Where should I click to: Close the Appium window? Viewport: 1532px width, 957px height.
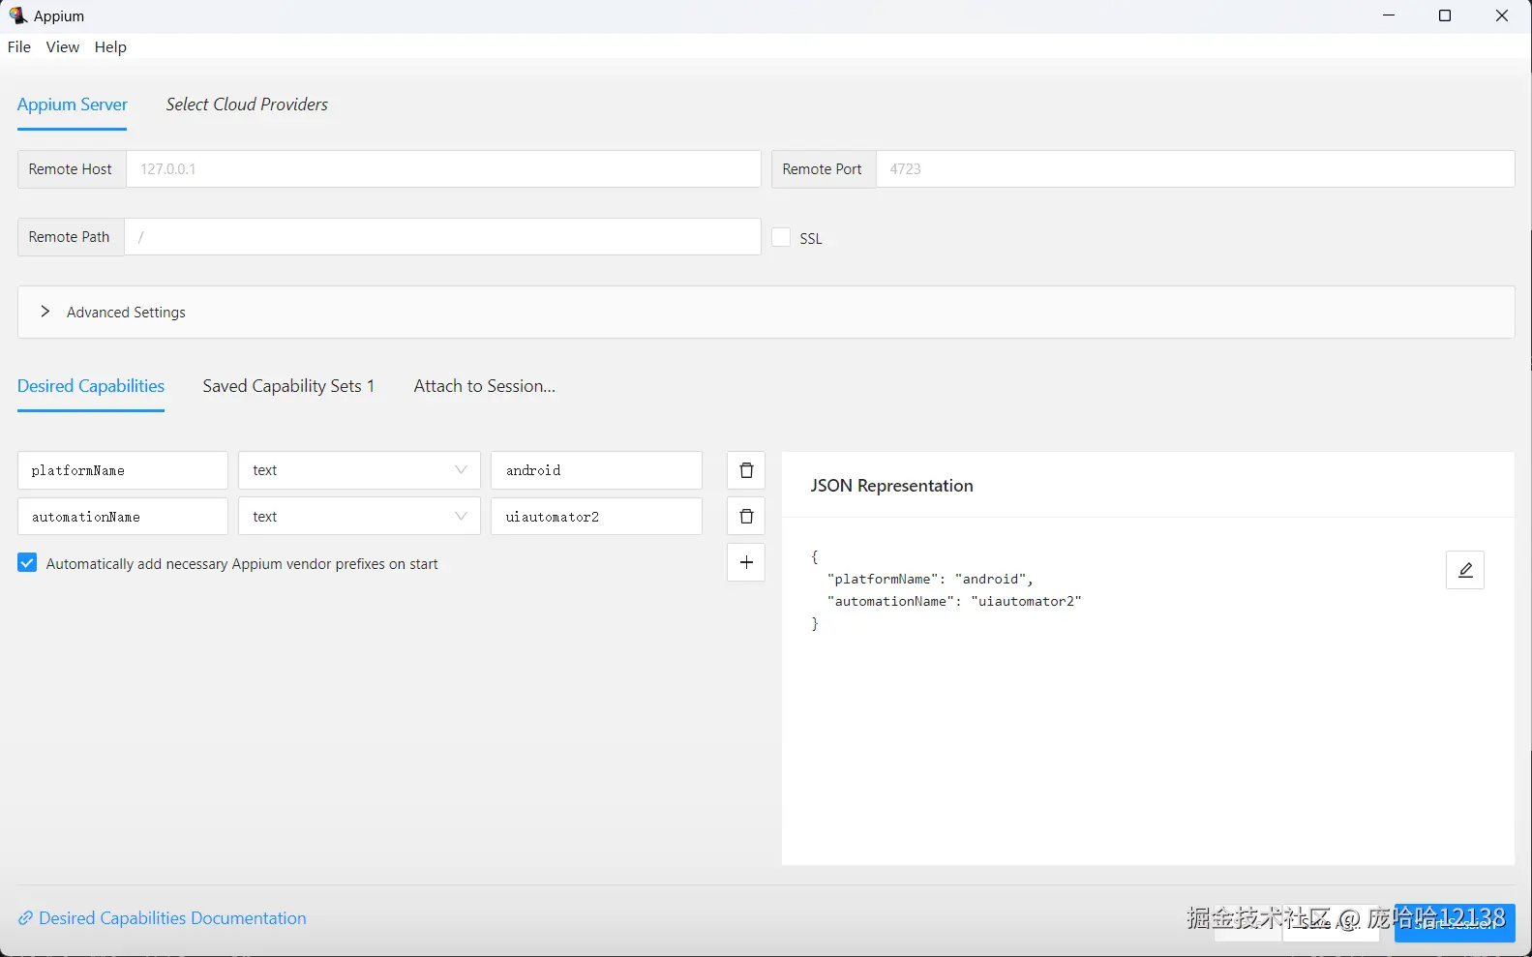click(x=1502, y=15)
